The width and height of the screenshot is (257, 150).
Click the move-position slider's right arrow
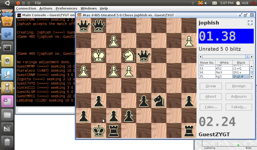[252, 56]
